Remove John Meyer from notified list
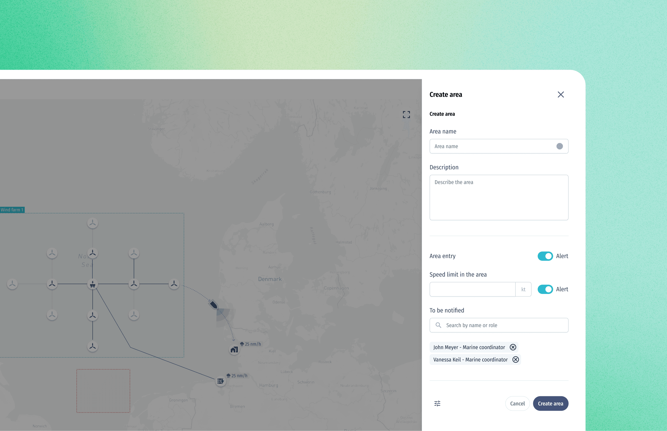The width and height of the screenshot is (667, 431). click(x=513, y=347)
